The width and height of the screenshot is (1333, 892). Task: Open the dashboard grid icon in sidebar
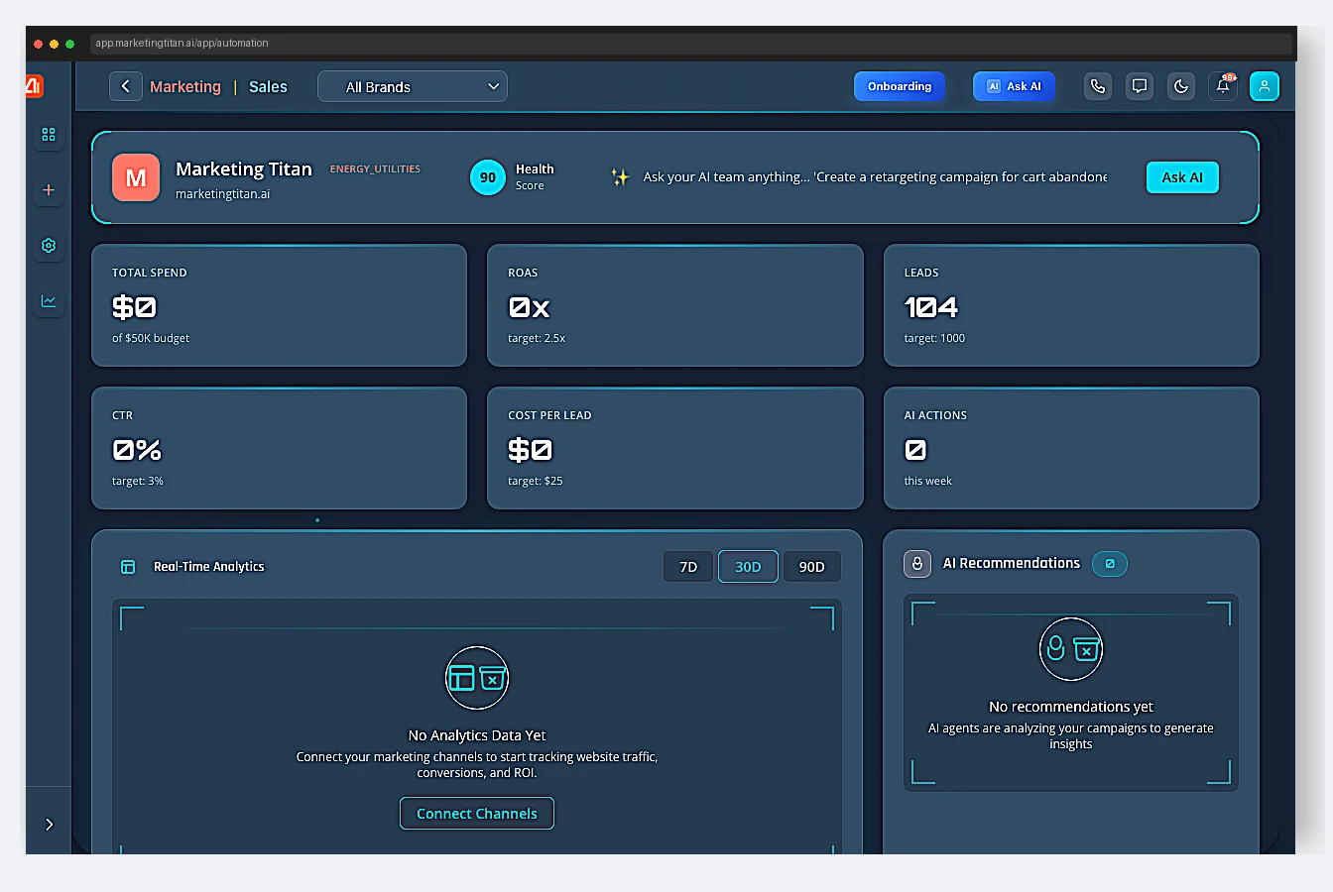point(49,134)
